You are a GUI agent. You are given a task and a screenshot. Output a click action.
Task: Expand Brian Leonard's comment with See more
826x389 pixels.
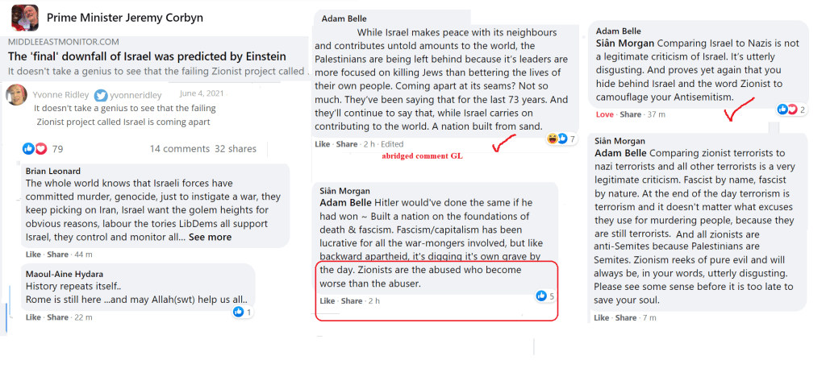(210, 238)
